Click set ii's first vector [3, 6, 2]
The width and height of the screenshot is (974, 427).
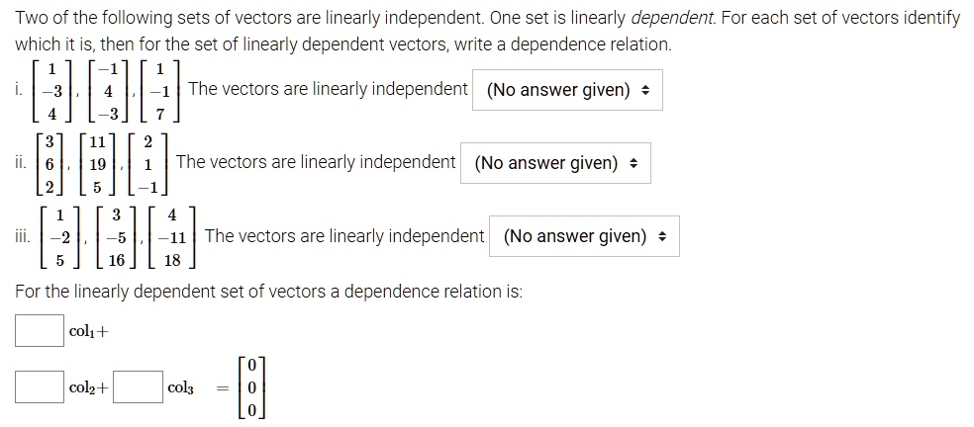click(x=48, y=163)
